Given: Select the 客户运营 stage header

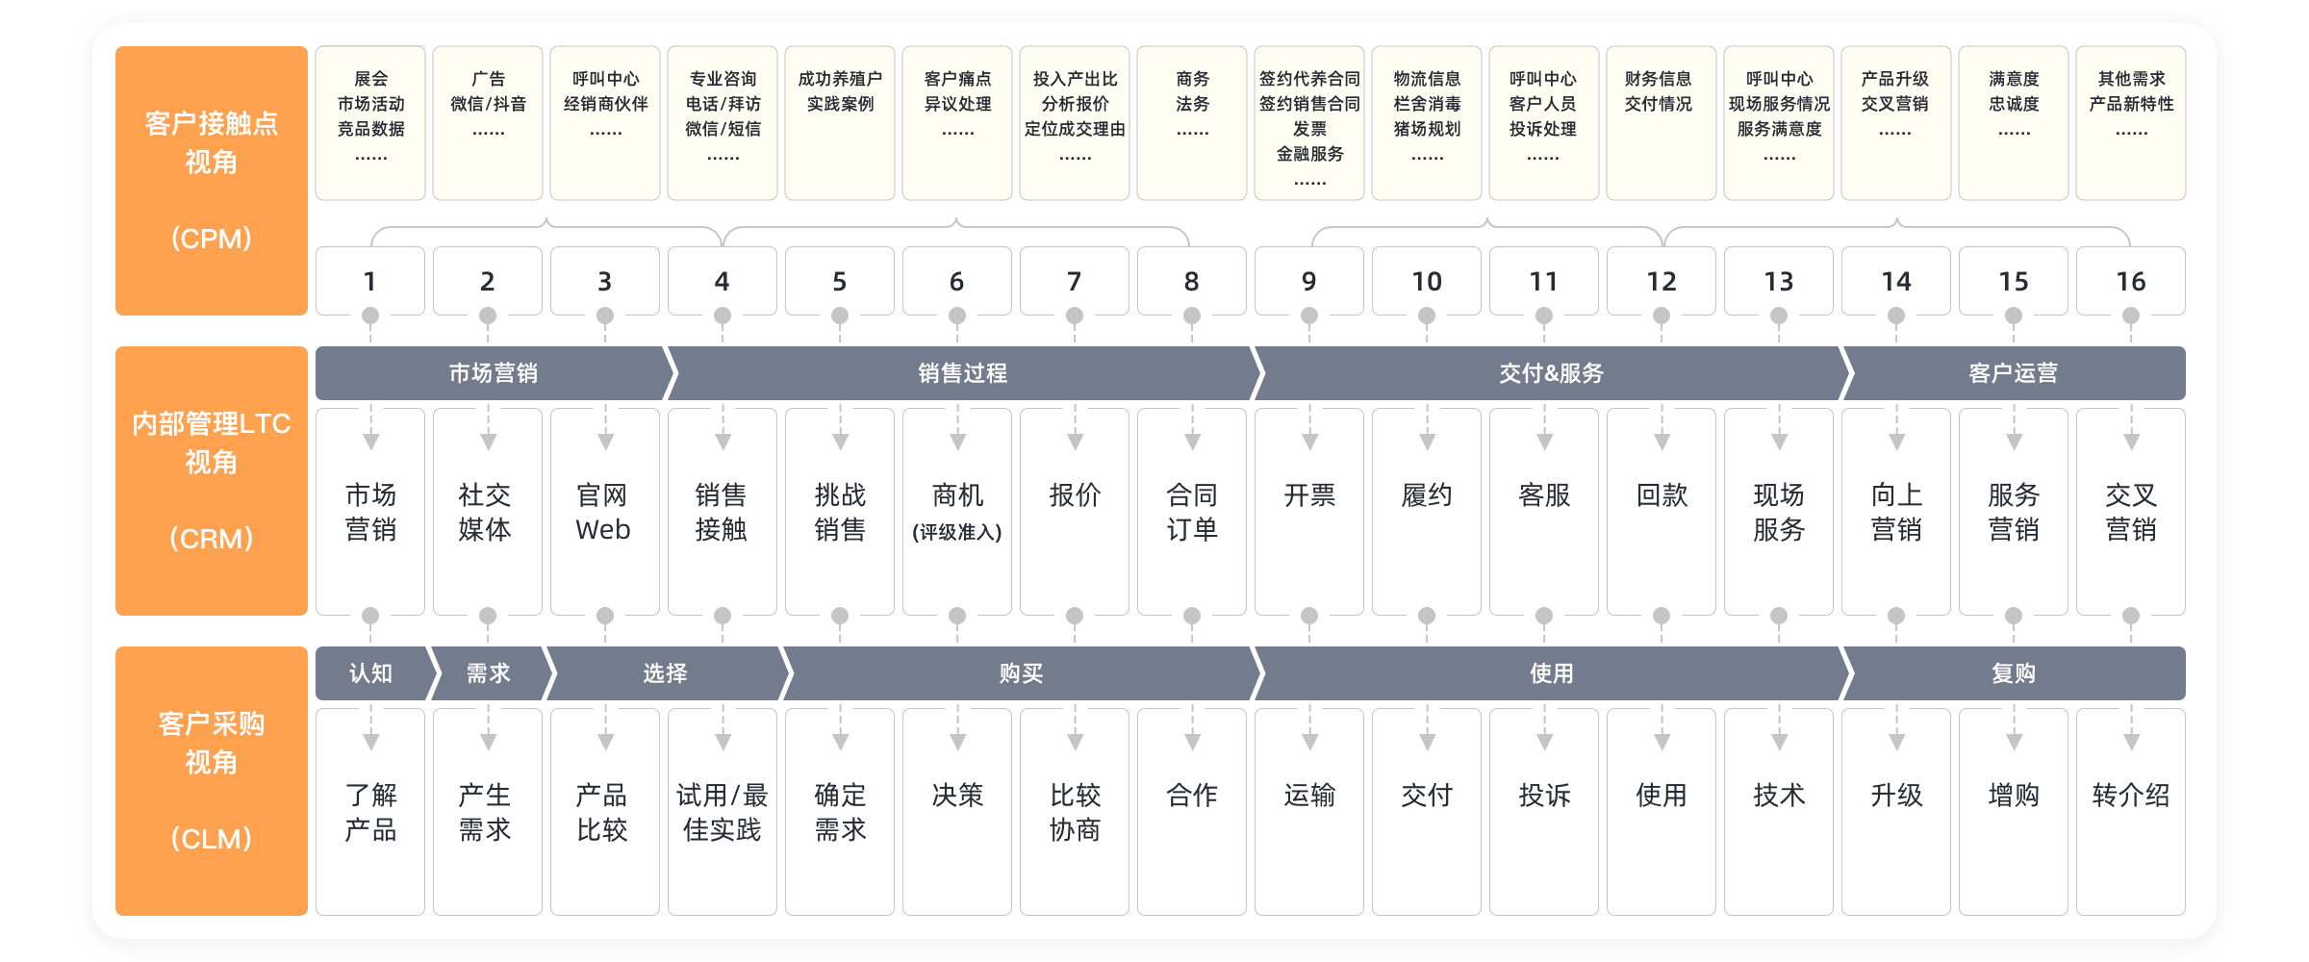Looking at the screenshot, I should (x=2013, y=373).
